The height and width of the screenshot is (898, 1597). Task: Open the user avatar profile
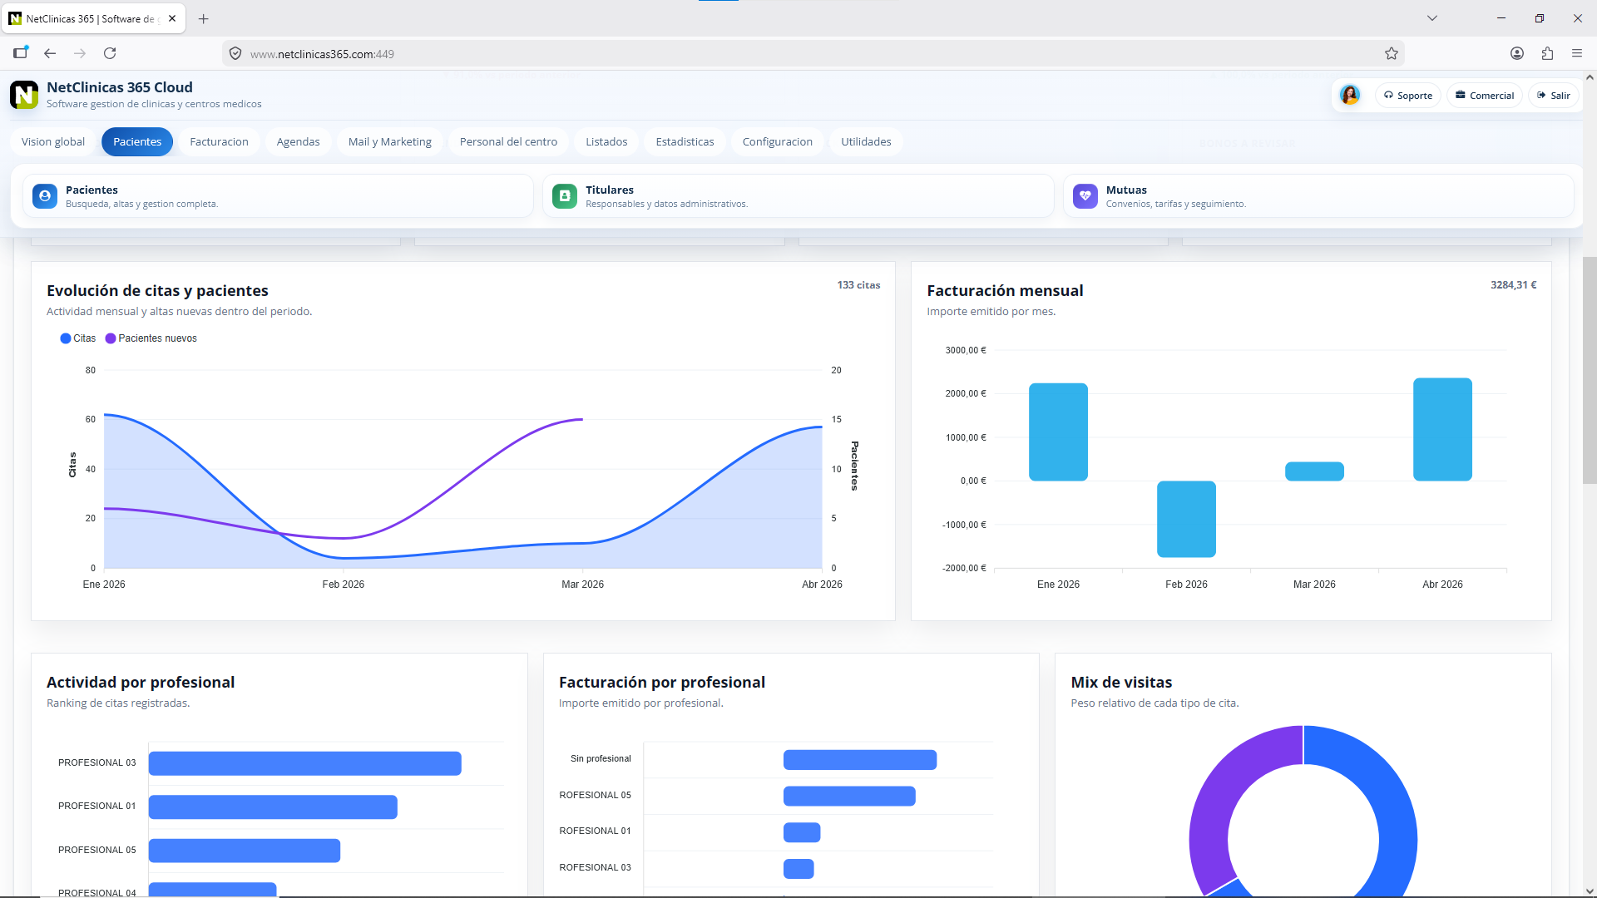1350,96
